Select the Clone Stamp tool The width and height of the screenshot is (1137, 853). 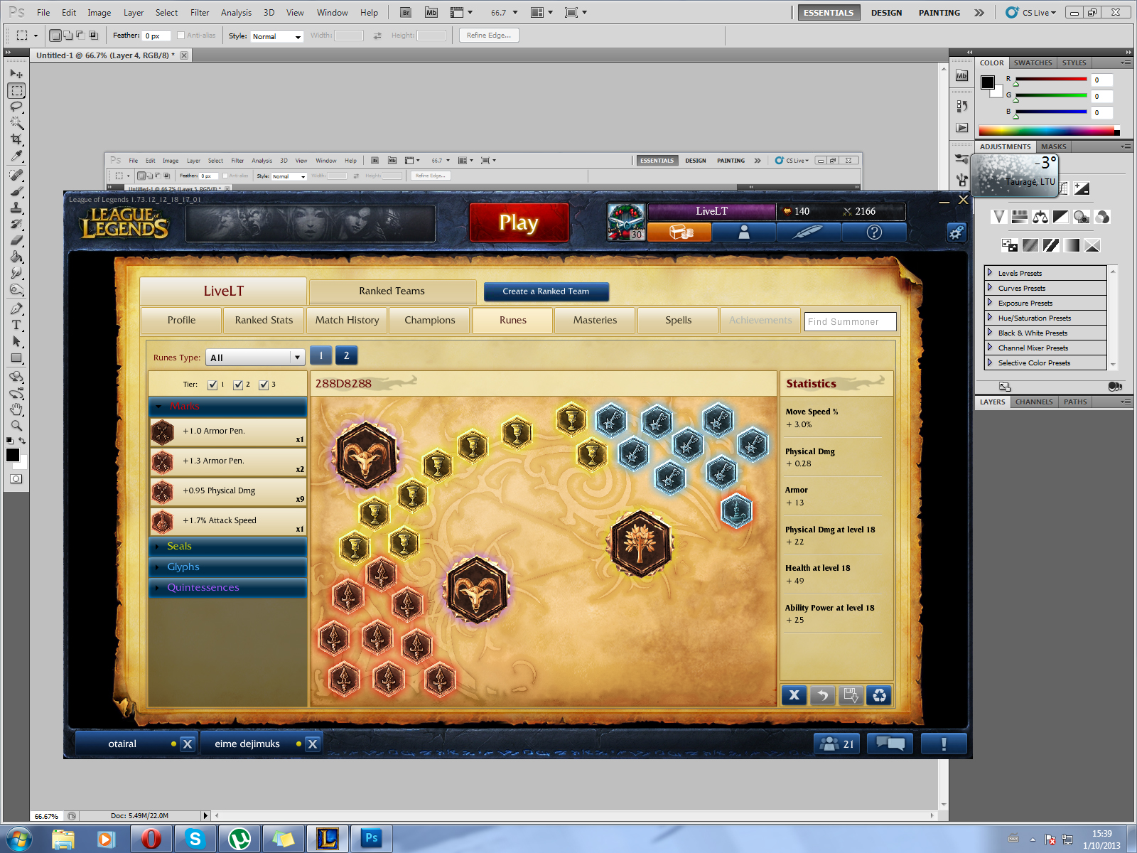pos(16,208)
